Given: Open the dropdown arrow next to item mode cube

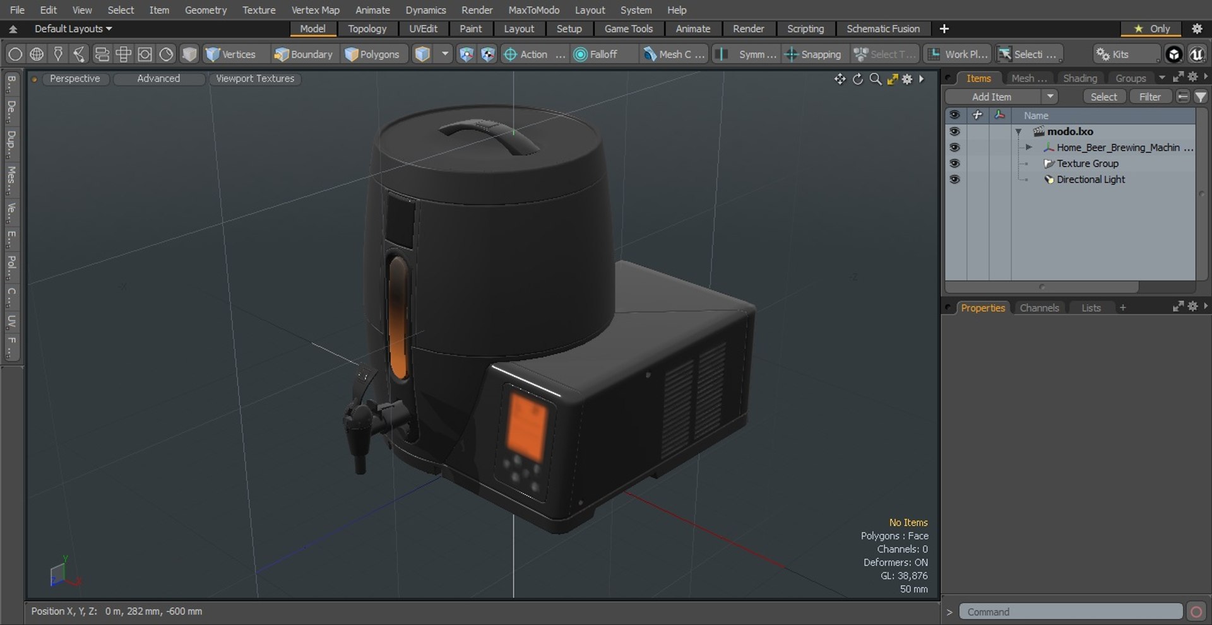Looking at the screenshot, I should point(445,54).
